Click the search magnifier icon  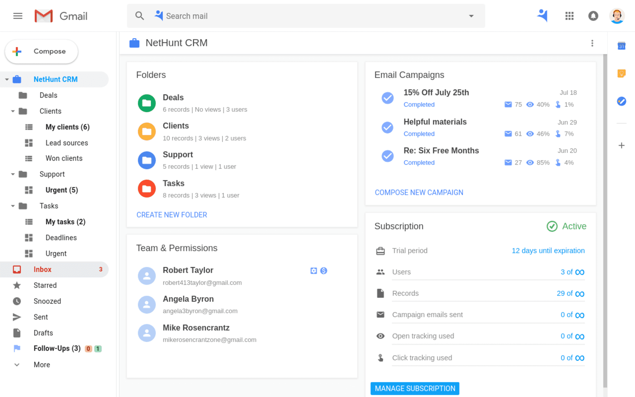tap(139, 16)
